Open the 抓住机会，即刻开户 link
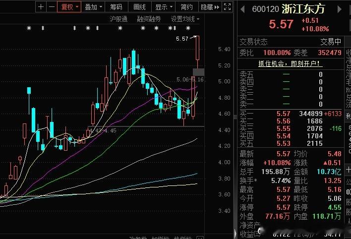Viewport: 351px width, 239px height. 291,63
